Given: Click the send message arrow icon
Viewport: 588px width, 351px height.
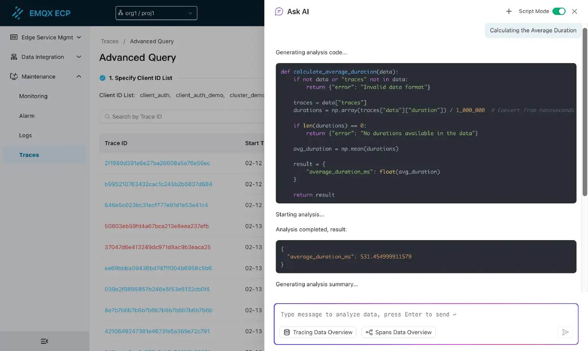Looking at the screenshot, I should tap(565, 332).
